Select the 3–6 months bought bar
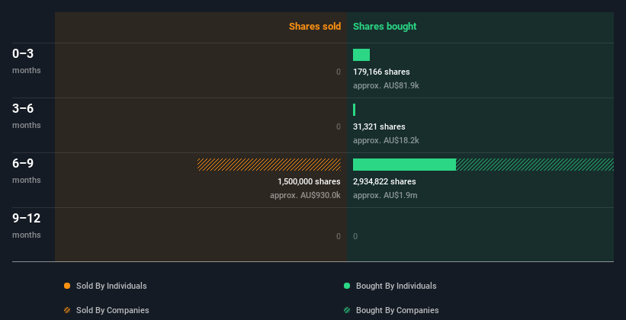Viewport: 626px width, 320px height. tap(354, 110)
